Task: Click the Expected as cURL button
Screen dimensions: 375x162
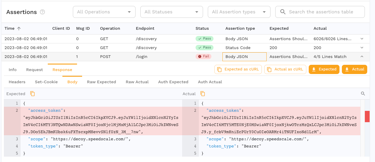Action: pos(238,69)
